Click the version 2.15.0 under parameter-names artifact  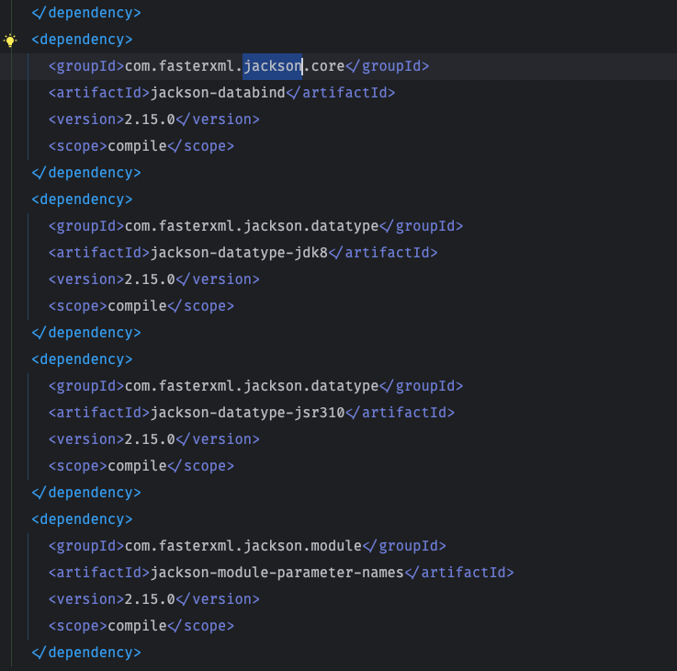point(150,599)
